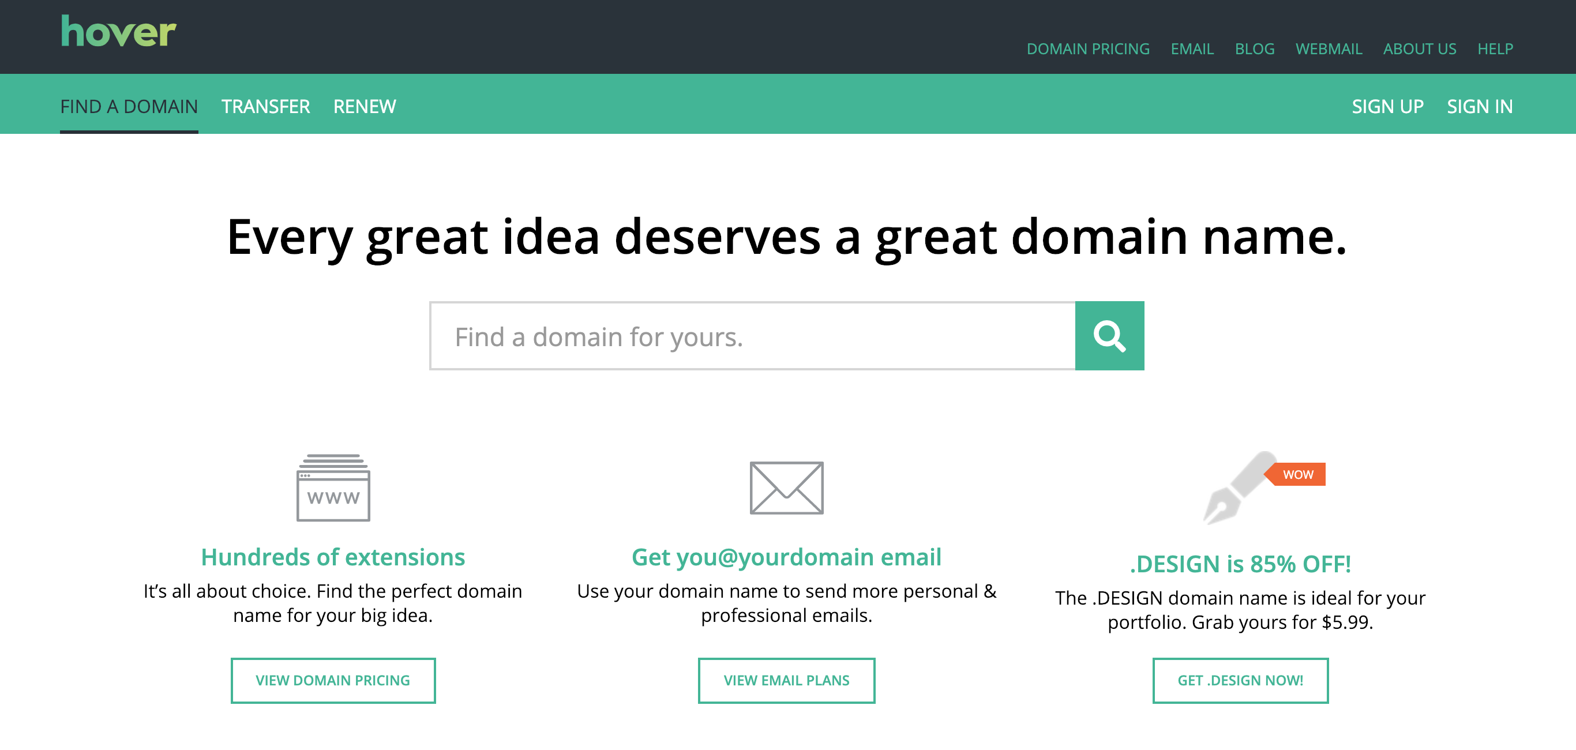The height and width of the screenshot is (750, 1576).
Task: Click SIGN UP link
Action: [x=1387, y=106]
